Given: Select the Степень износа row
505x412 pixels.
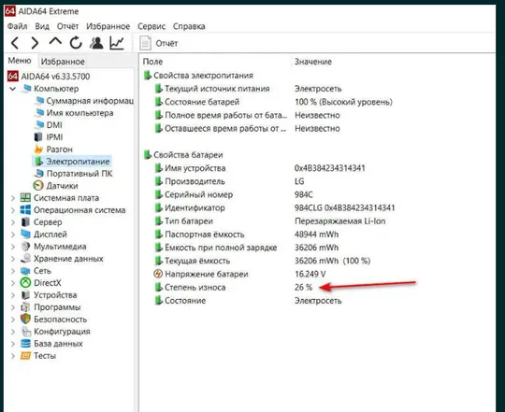Looking at the screenshot, I should 234,287.
